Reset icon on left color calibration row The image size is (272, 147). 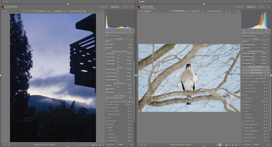(x=130, y=108)
